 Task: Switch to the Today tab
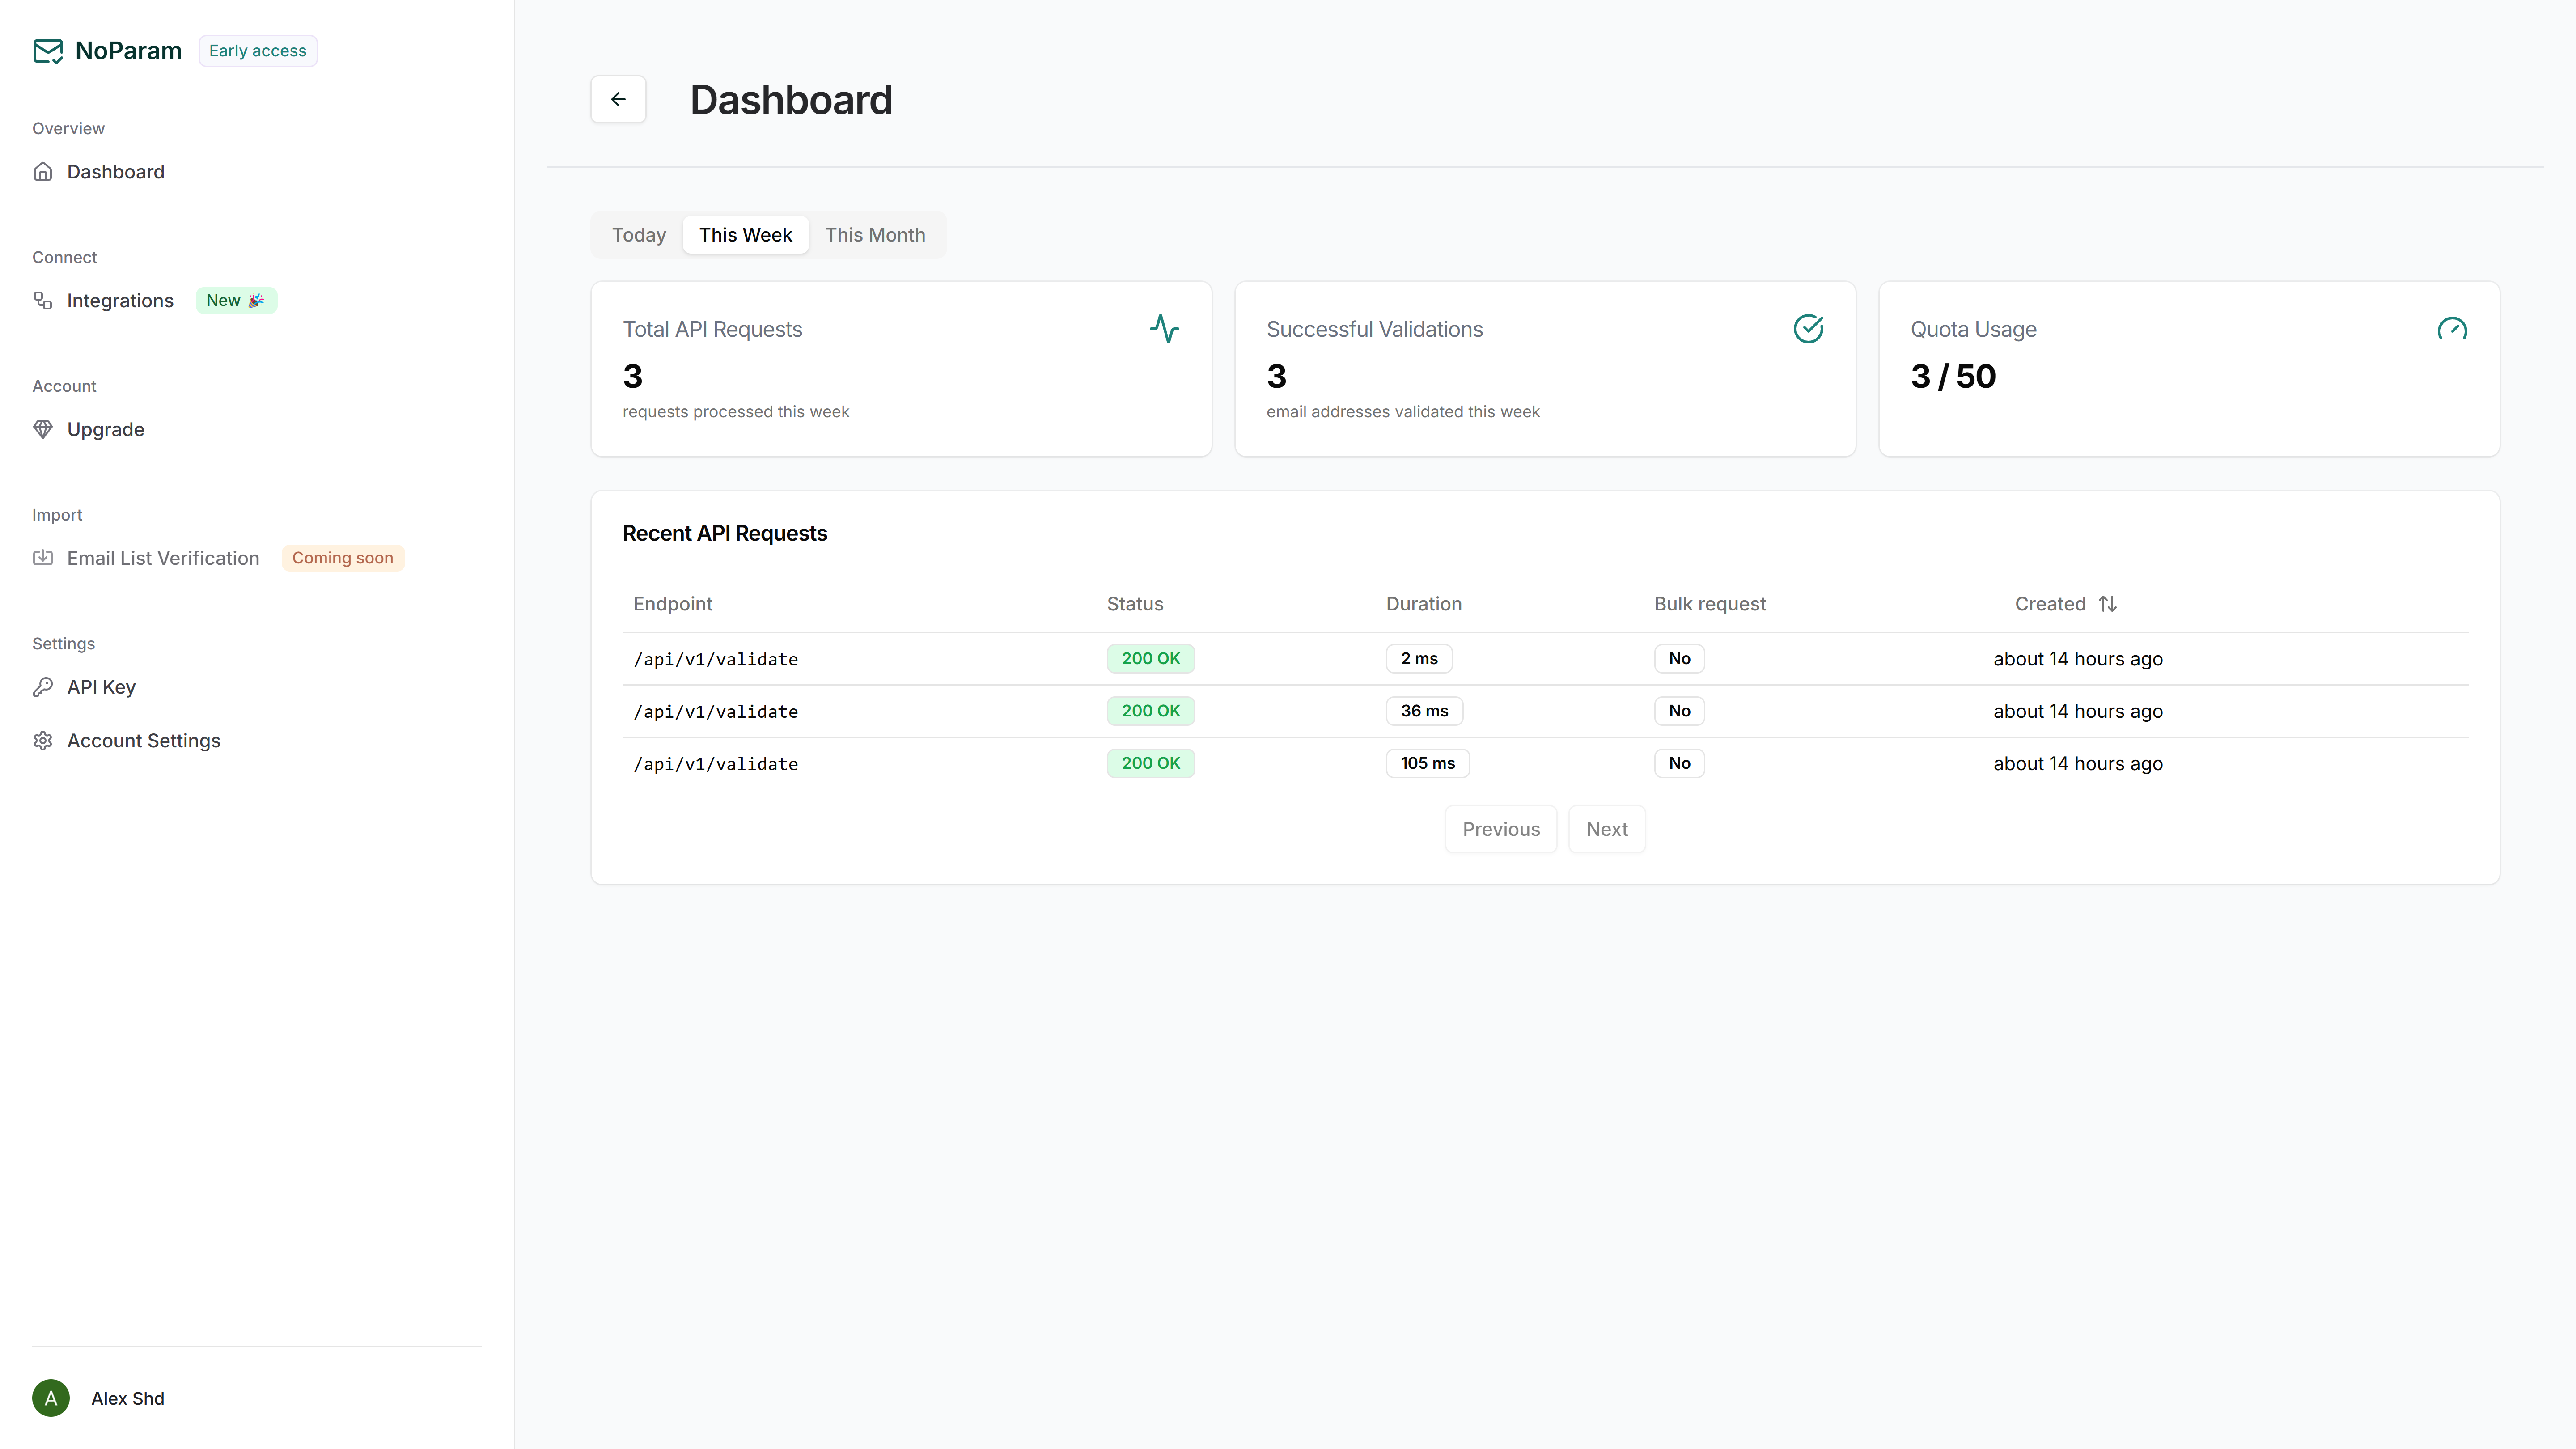(x=639, y=235)
